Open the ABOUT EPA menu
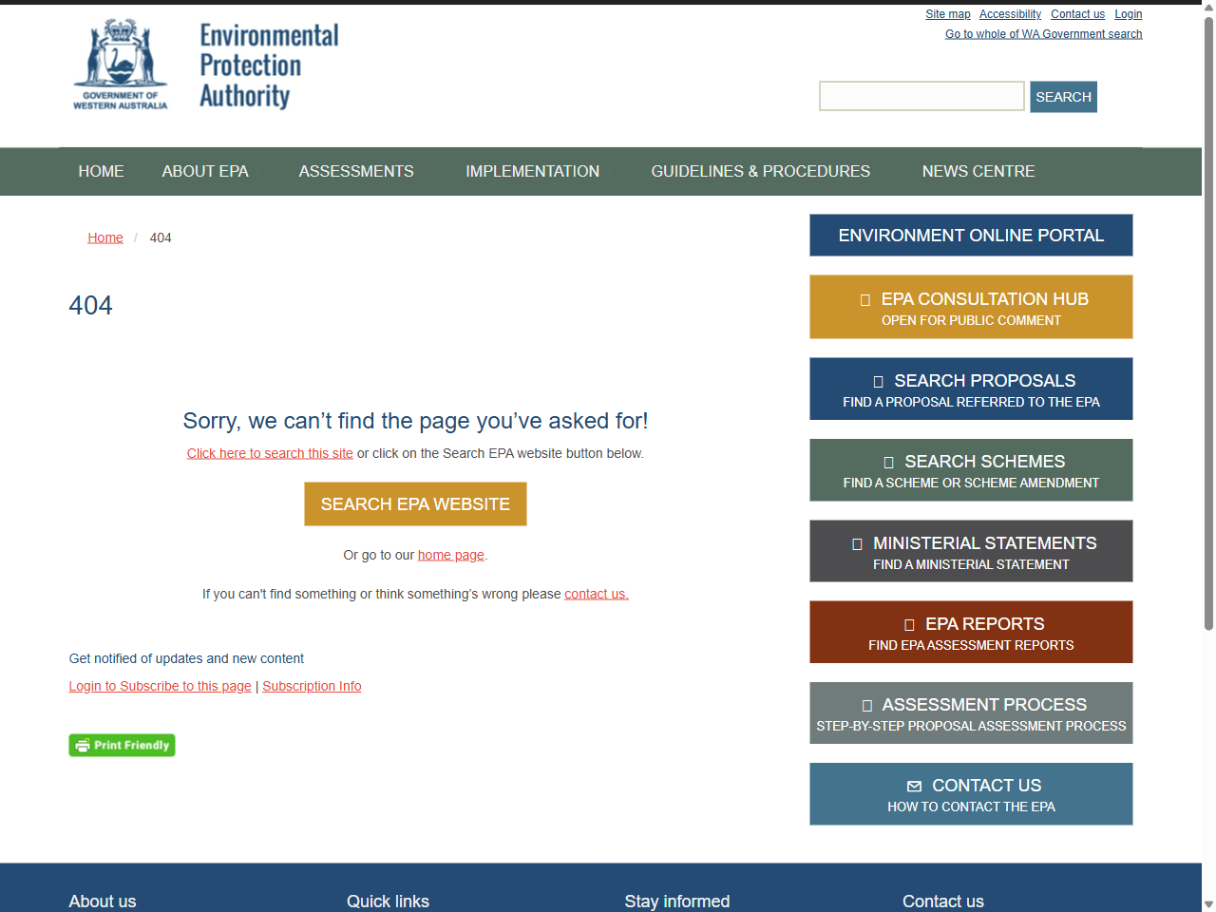Screen dimensions: 1216x912 pyautogui.click(x=205, y=171)
